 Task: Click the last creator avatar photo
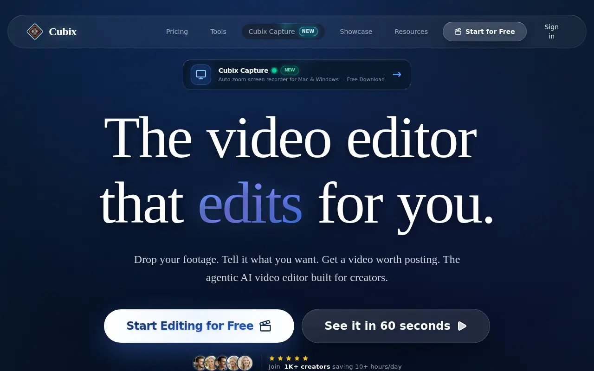(245, 363)
